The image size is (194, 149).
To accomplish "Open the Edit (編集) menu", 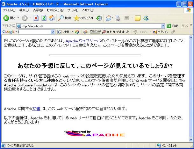I will pos(24,10).
